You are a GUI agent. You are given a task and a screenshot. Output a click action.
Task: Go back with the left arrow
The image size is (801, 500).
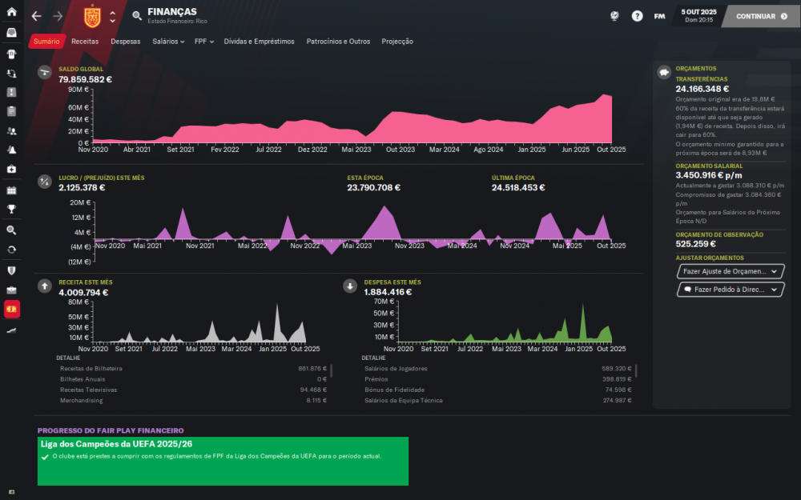pyautogui.click(x=36, y=16)
